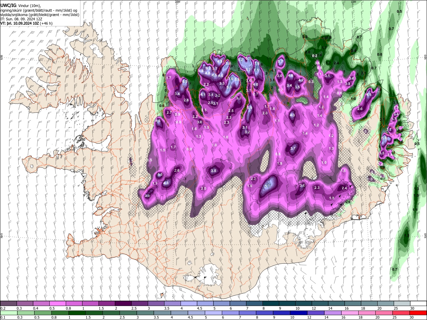Click the bright pink 0.5 swatch in top legend row

tap(58, 304)
